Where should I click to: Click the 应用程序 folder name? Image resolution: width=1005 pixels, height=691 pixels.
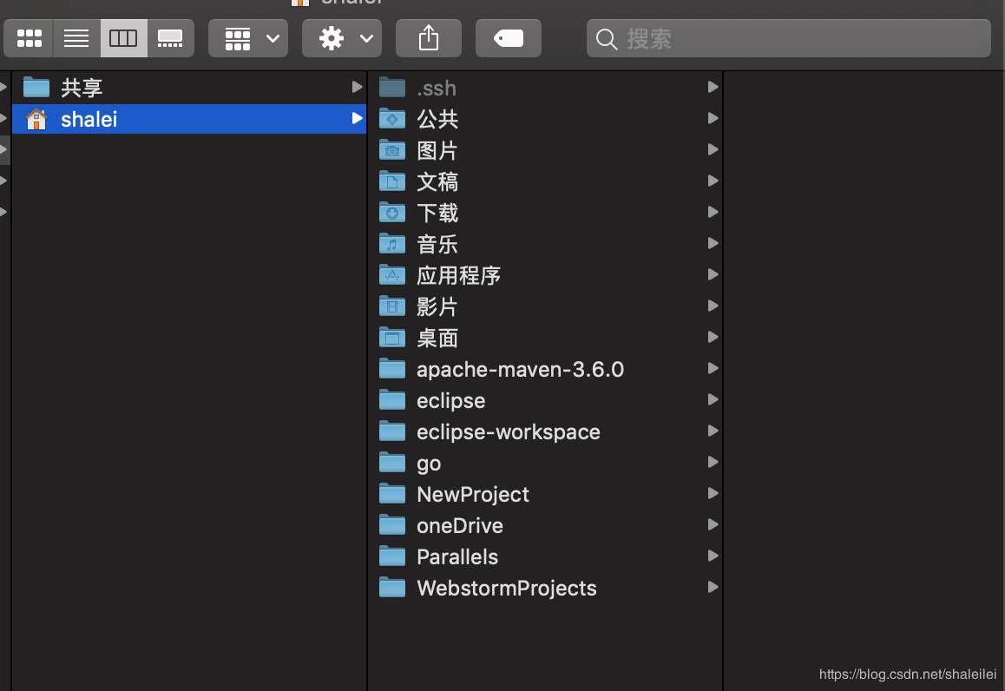pos(459,276)
